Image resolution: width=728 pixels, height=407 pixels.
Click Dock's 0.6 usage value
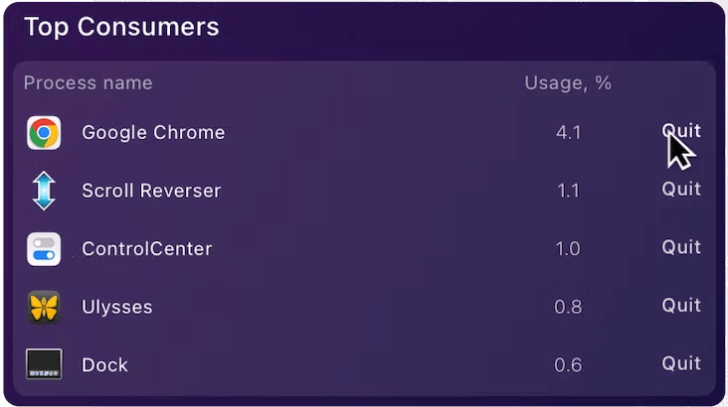[568, 365]
